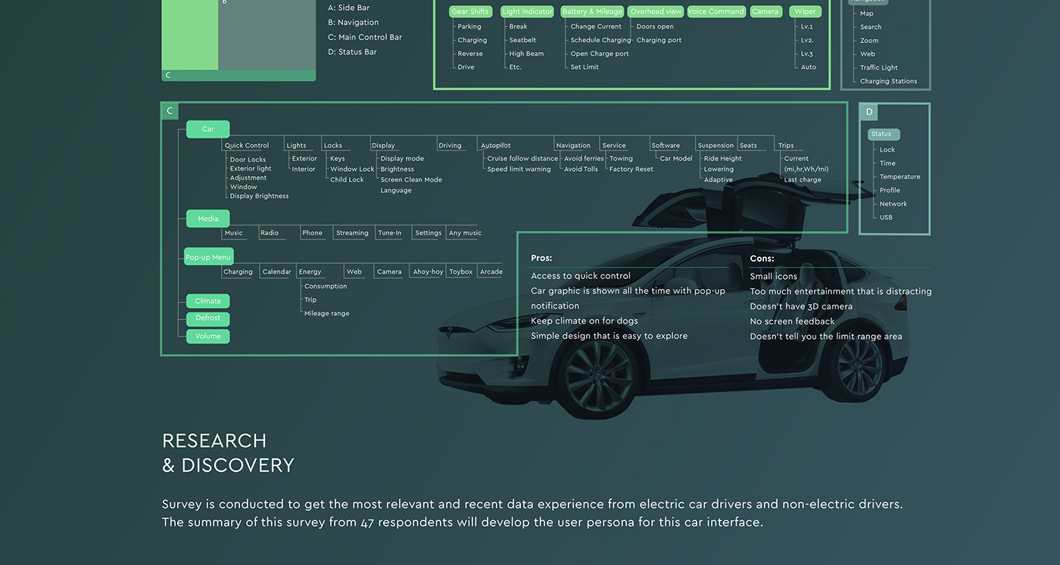Click the Gear Shifts label box
The width and height of the screenshot is (1060, 565).
click(470, 11)
